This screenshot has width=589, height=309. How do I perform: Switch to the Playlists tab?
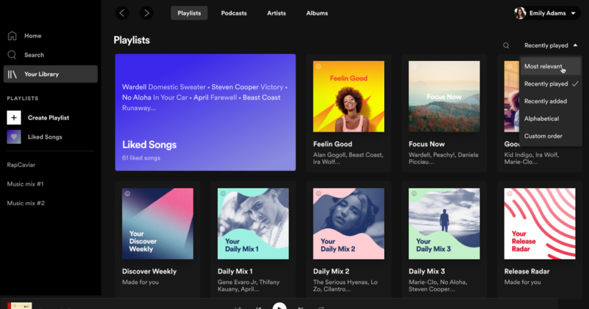189,13
